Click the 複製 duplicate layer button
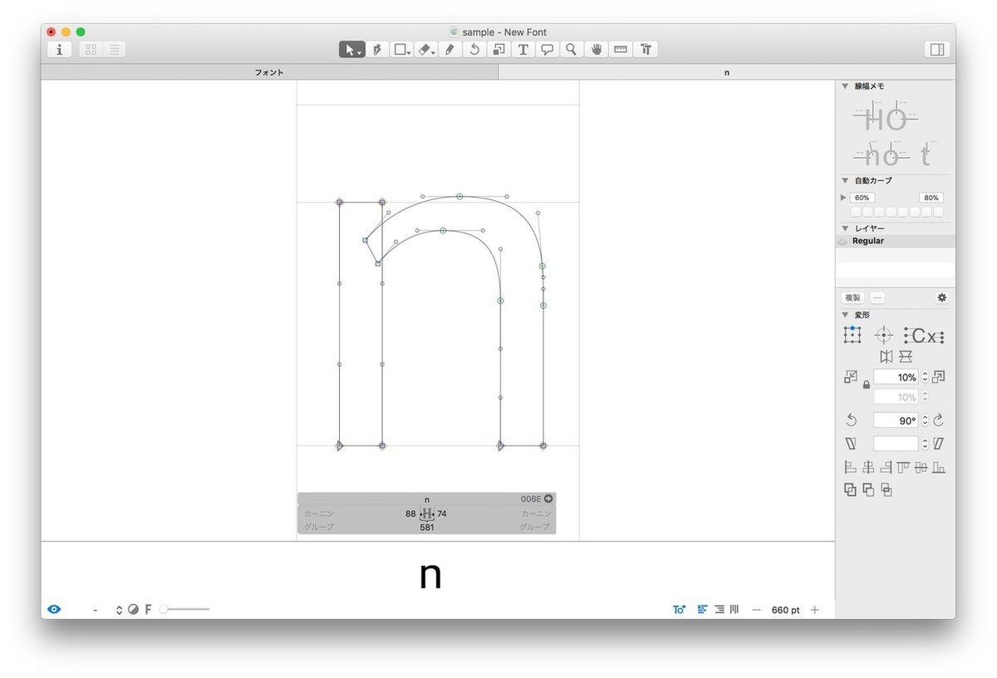Image resolution: width=997 pixels, height=678 pixels. click(x=852, y=297)
